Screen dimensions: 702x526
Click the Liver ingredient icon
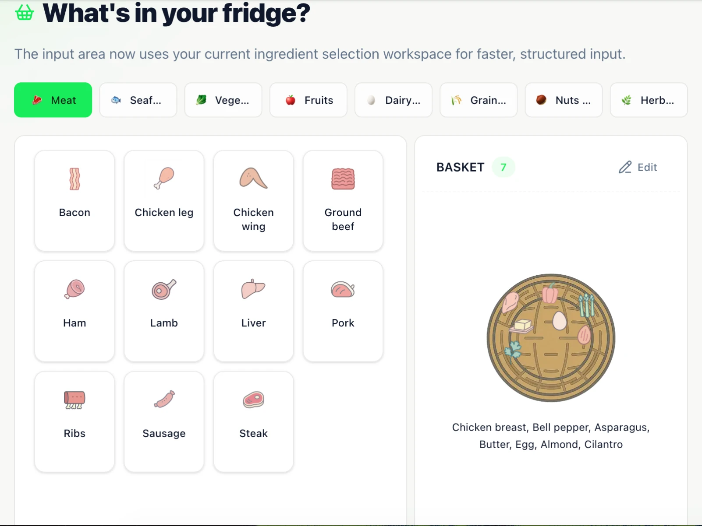click(x=253, y=289)
